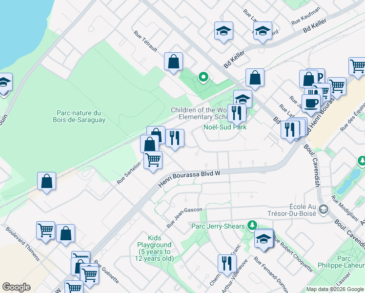
Task: Click the Parc Jerry-Shears tree pin
Action: pos(252,226)
